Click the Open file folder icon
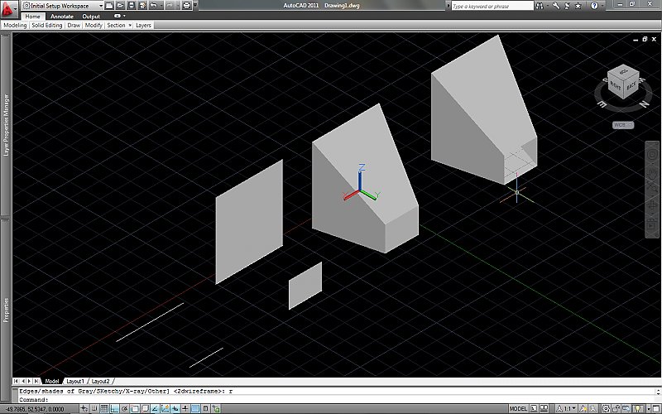The width and height of the screenshot is (662, 414). (121, 6)
